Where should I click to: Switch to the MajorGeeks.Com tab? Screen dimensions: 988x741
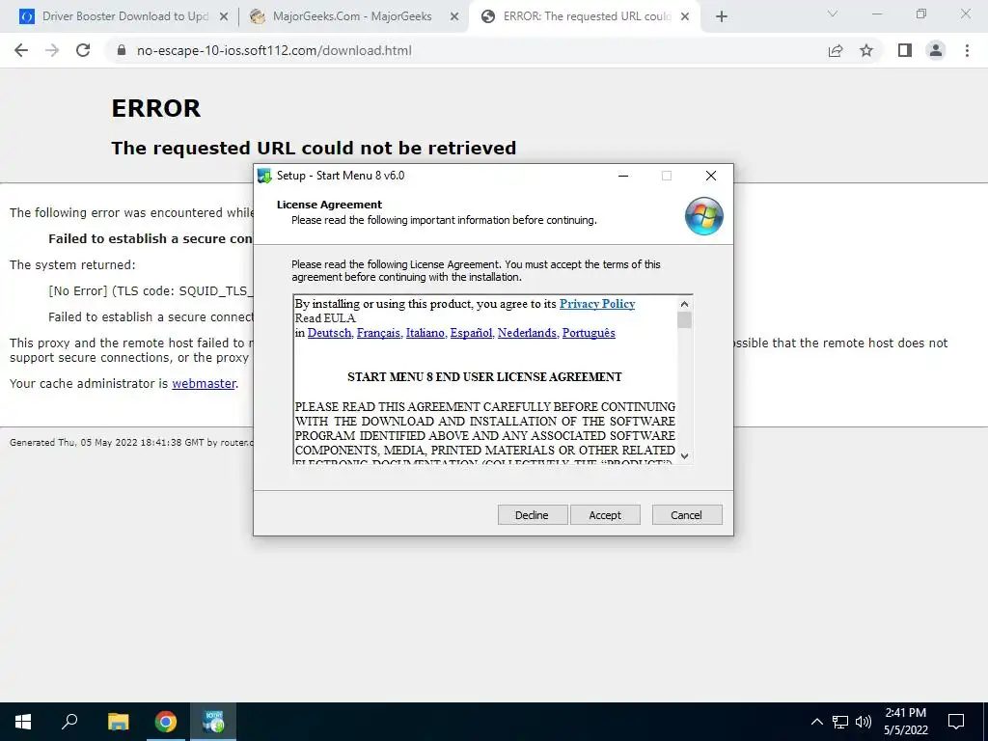point(353,16)
